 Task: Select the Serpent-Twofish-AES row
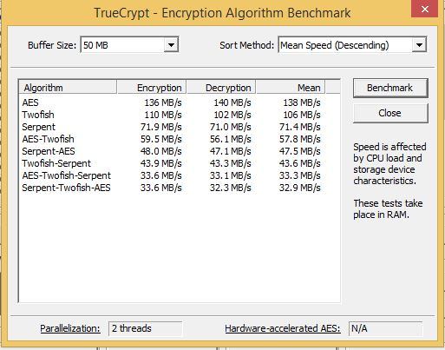[171, 188]
